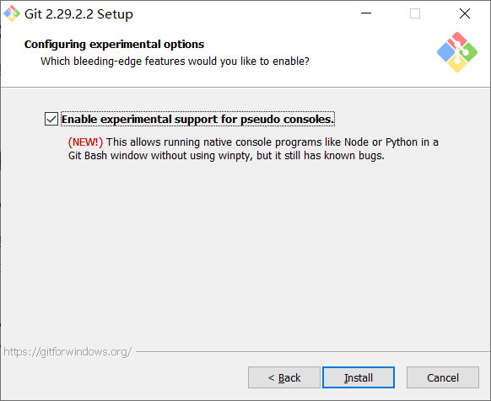Click the 'Which bleeding-edge features' subtitle
The image size is (491, 401).
tap(175, 61)
